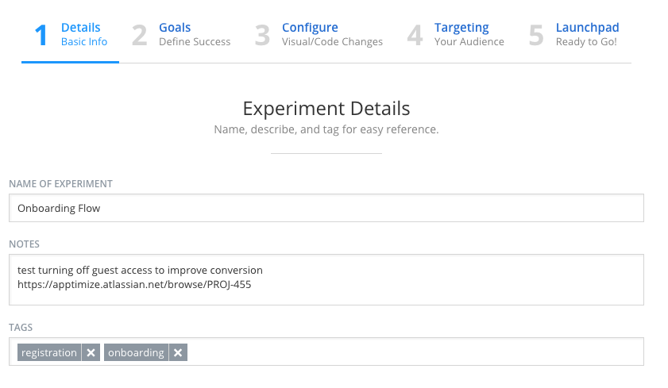Viewport: 668px width, 388px height.
Task: Open the Targeting step
Action: [x=456, y=34]
